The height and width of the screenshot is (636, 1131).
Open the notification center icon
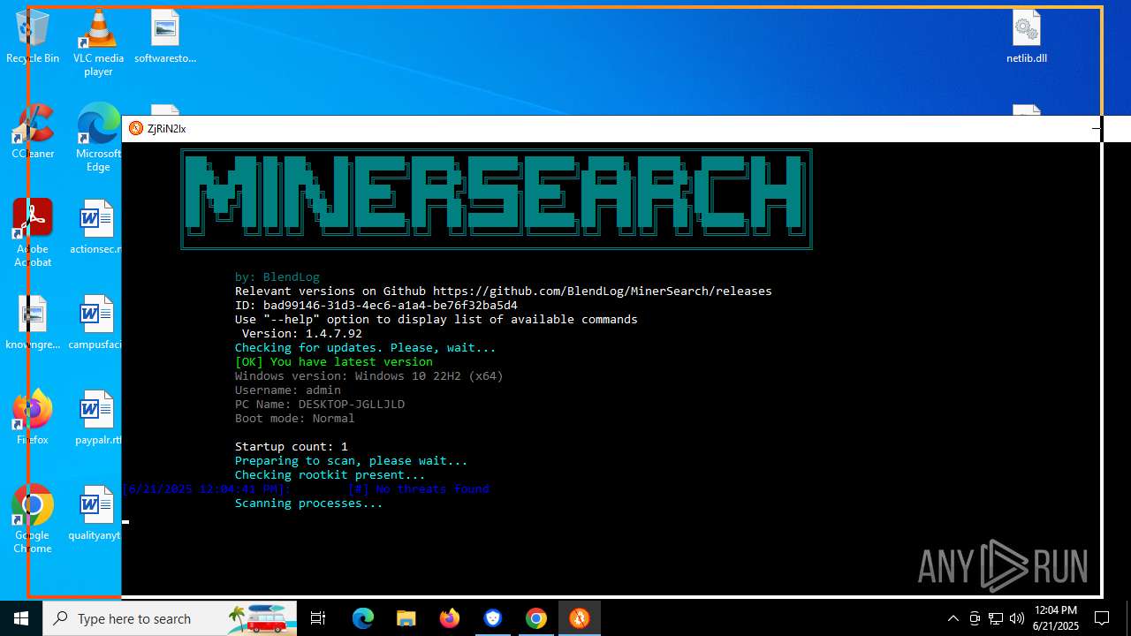1102,618
